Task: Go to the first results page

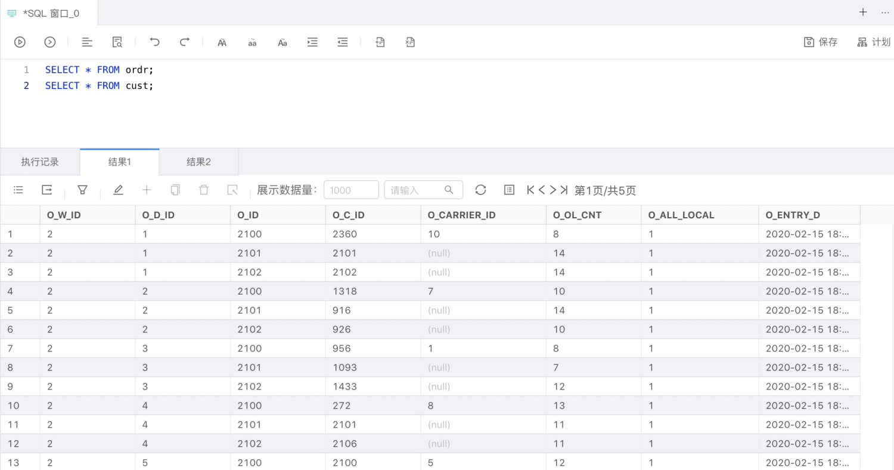Action: click(531, 190)
